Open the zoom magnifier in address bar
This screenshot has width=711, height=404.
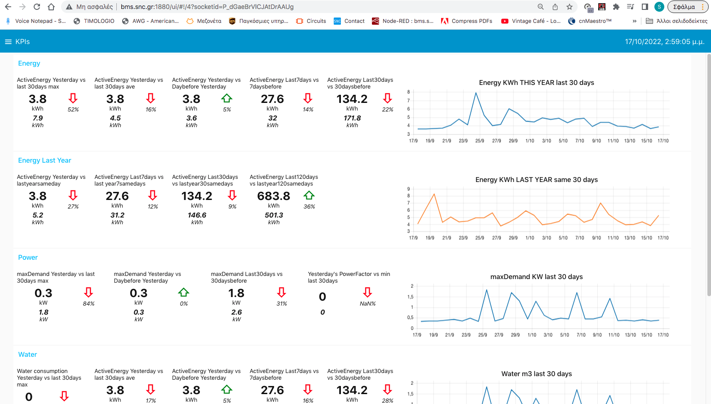541,7
